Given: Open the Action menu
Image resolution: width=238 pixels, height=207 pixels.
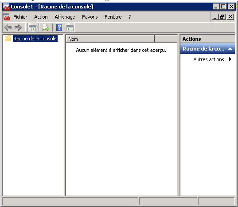Looking at the screenshot, I should click(41, 17).
